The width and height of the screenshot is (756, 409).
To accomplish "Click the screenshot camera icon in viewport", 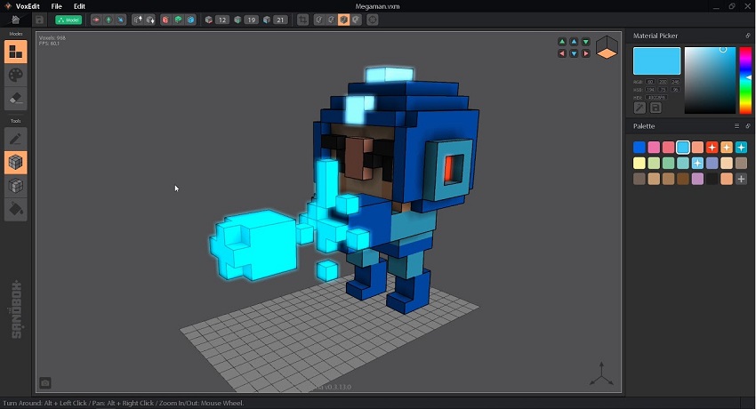I will click(44, 383).
